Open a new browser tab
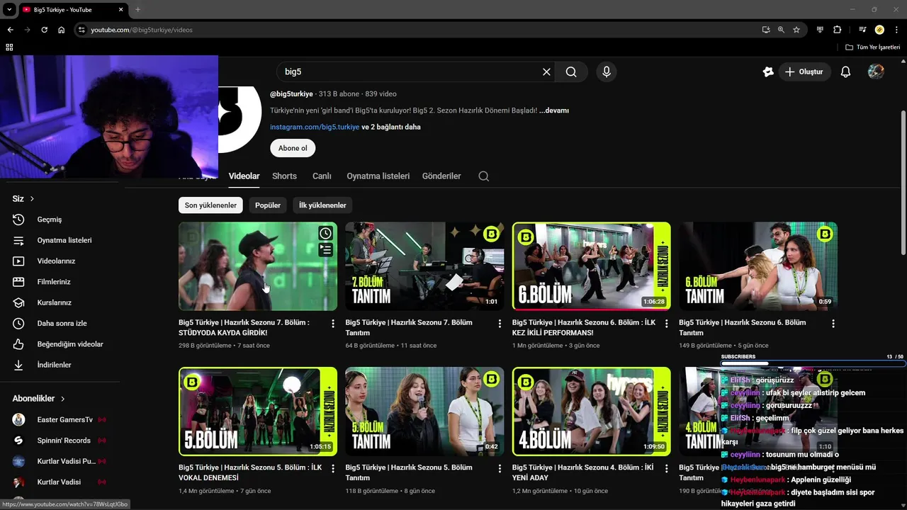Viewport: 907px width, 510px height. (x=137, y=9)
